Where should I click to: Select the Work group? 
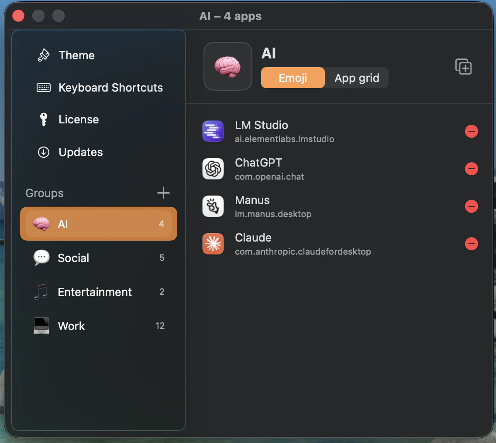(98, 326)
